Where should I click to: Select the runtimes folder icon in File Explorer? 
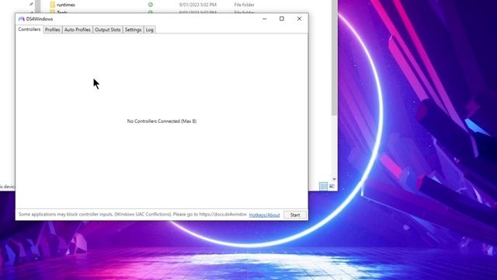52,5
